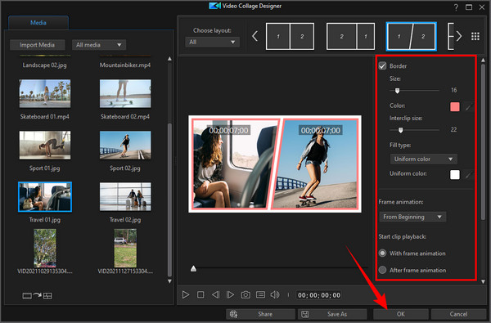Screen dimensions: 491x323
Task: Click the Cancel button
Action: [458, 314]
